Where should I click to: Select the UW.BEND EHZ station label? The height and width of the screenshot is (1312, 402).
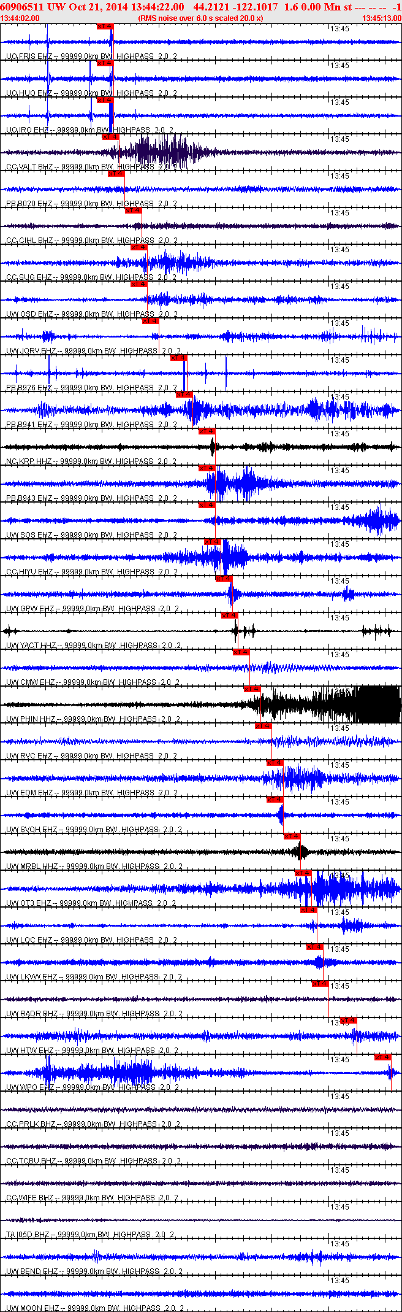(x=93, y=1271)
